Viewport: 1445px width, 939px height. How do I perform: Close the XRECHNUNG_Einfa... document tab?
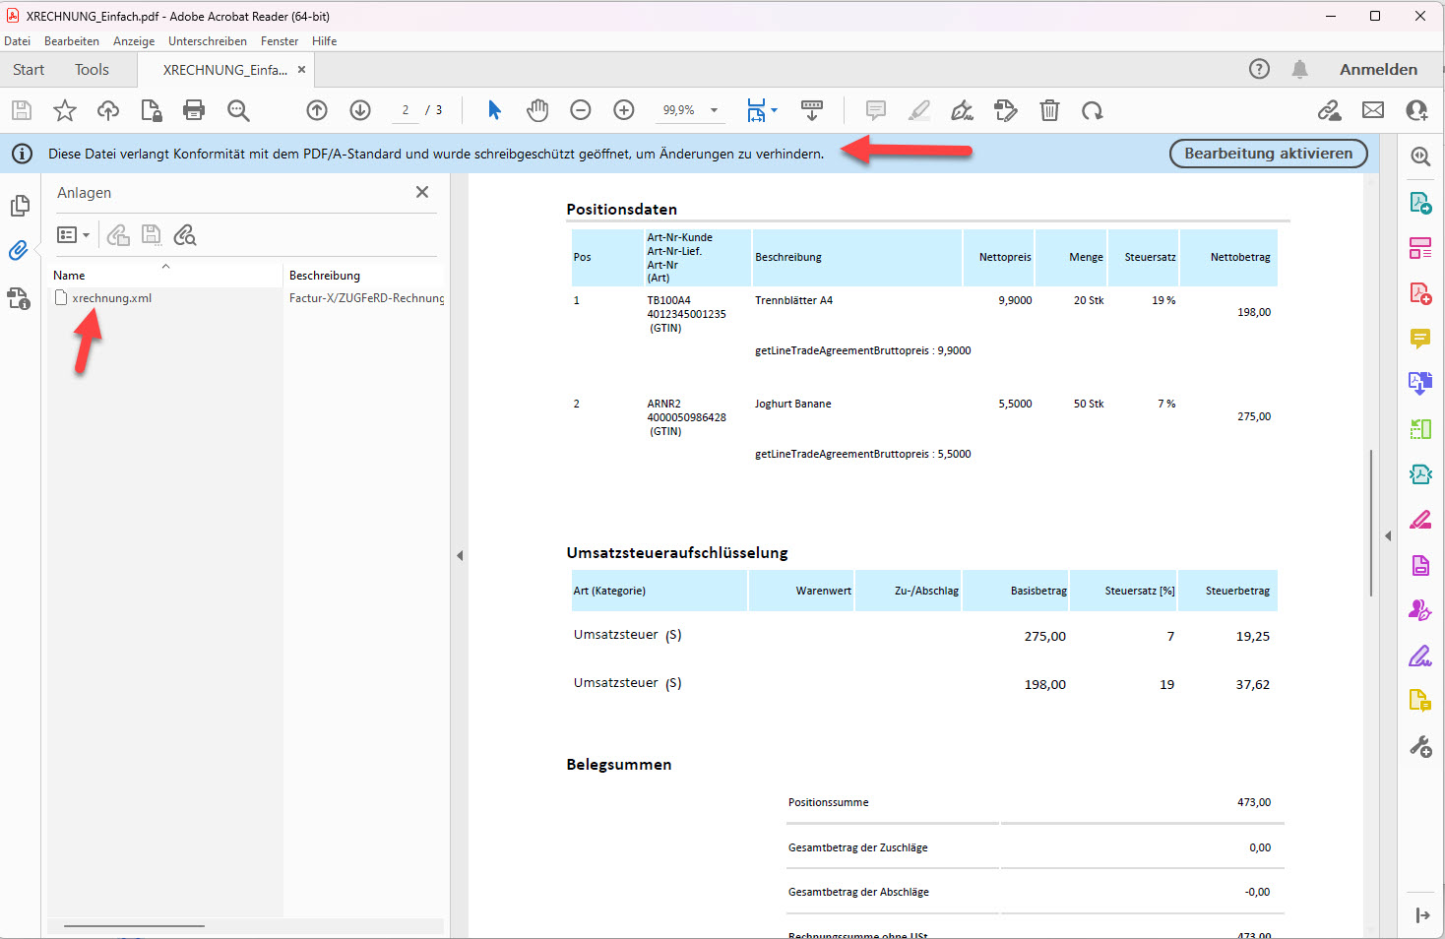pyautogui.click(x=302, y=70)
